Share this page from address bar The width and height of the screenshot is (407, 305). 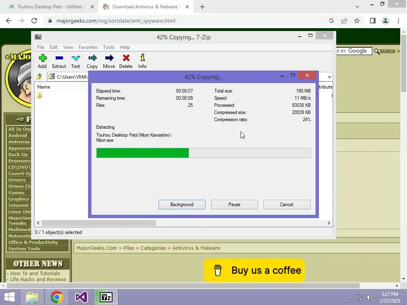pos(344,21)
